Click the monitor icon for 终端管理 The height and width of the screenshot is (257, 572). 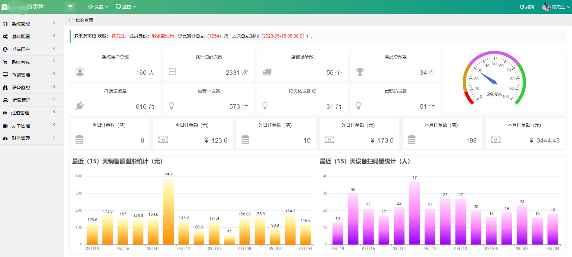(5, 75)
